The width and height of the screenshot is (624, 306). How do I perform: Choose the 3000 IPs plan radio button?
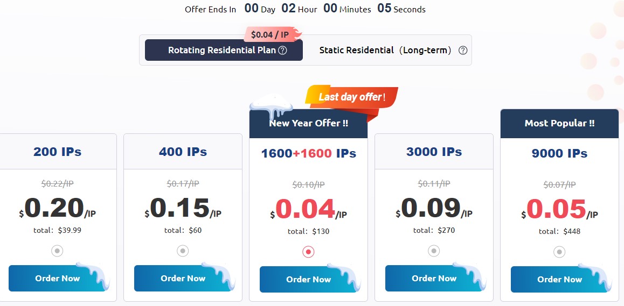click(434, 251)
